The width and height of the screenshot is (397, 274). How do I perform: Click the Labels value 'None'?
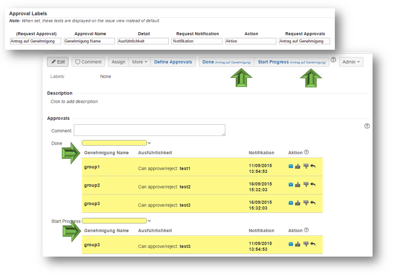(106, 76)
